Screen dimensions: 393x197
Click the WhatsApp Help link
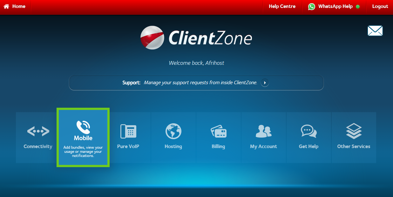[335, 6]
